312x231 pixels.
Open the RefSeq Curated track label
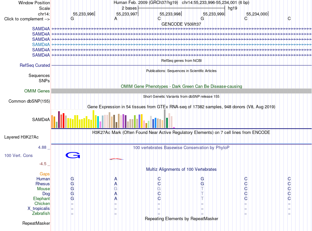pyautogui.click(x=35, y=65)
